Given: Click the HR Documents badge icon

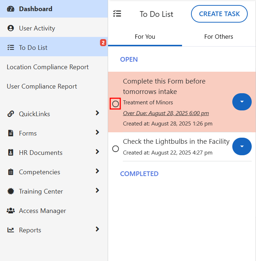Looking at the screenshot, I should tap(11, 153).
